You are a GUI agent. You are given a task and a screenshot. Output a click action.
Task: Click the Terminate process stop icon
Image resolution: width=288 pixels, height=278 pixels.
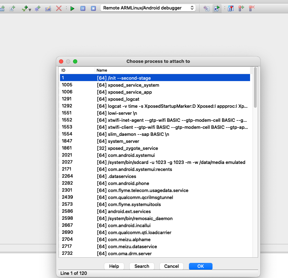[x=93, y=8]
